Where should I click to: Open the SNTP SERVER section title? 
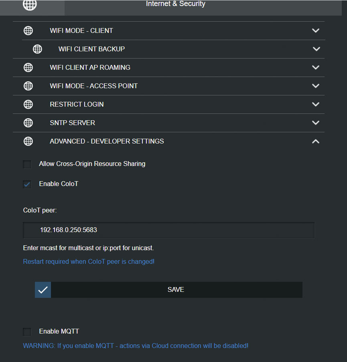[x=72, y=123]
